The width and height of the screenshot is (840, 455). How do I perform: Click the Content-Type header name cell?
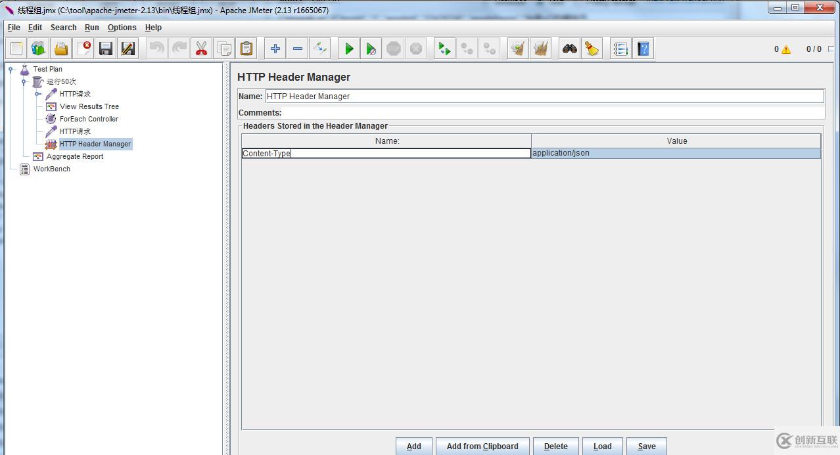pos(386,153)
